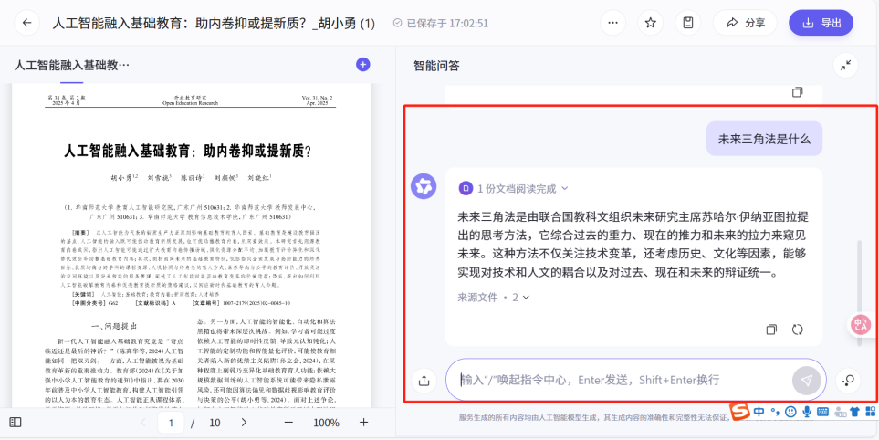This screenshot has height=440, width=879.
Task: Click the 已保存于 17:02:51 saved status
Action: 441,23
